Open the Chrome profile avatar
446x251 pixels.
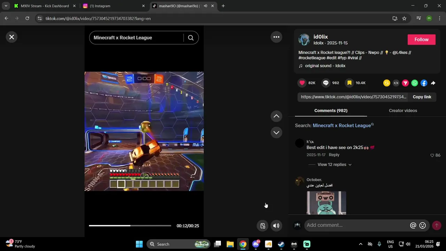pos(429,18)
